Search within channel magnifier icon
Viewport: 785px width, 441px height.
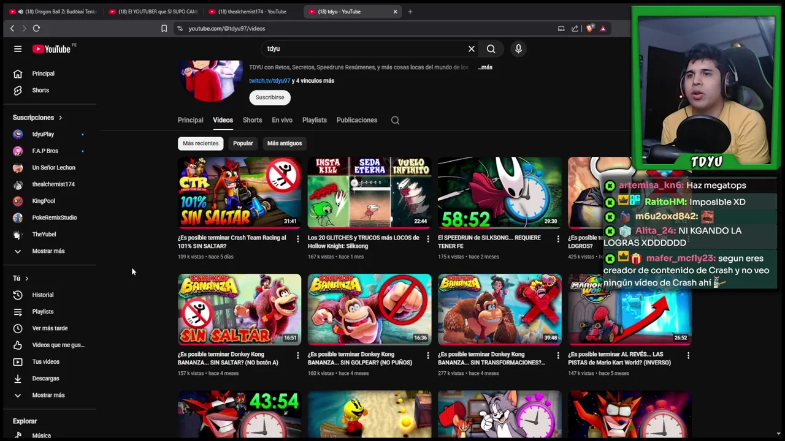[x=395, y=120]
